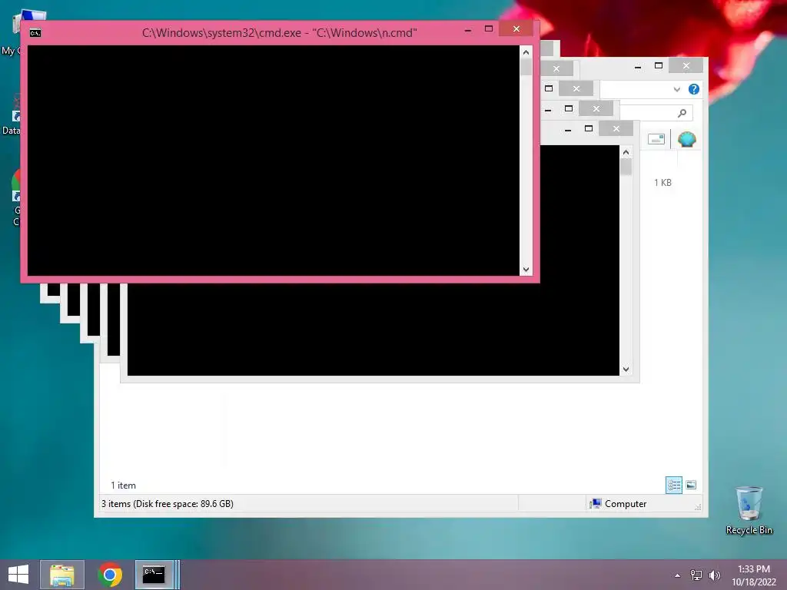The width and height of the screenshot is (787, 590).
Task: Minimize the File Explorer window
Action: point(637,67)
